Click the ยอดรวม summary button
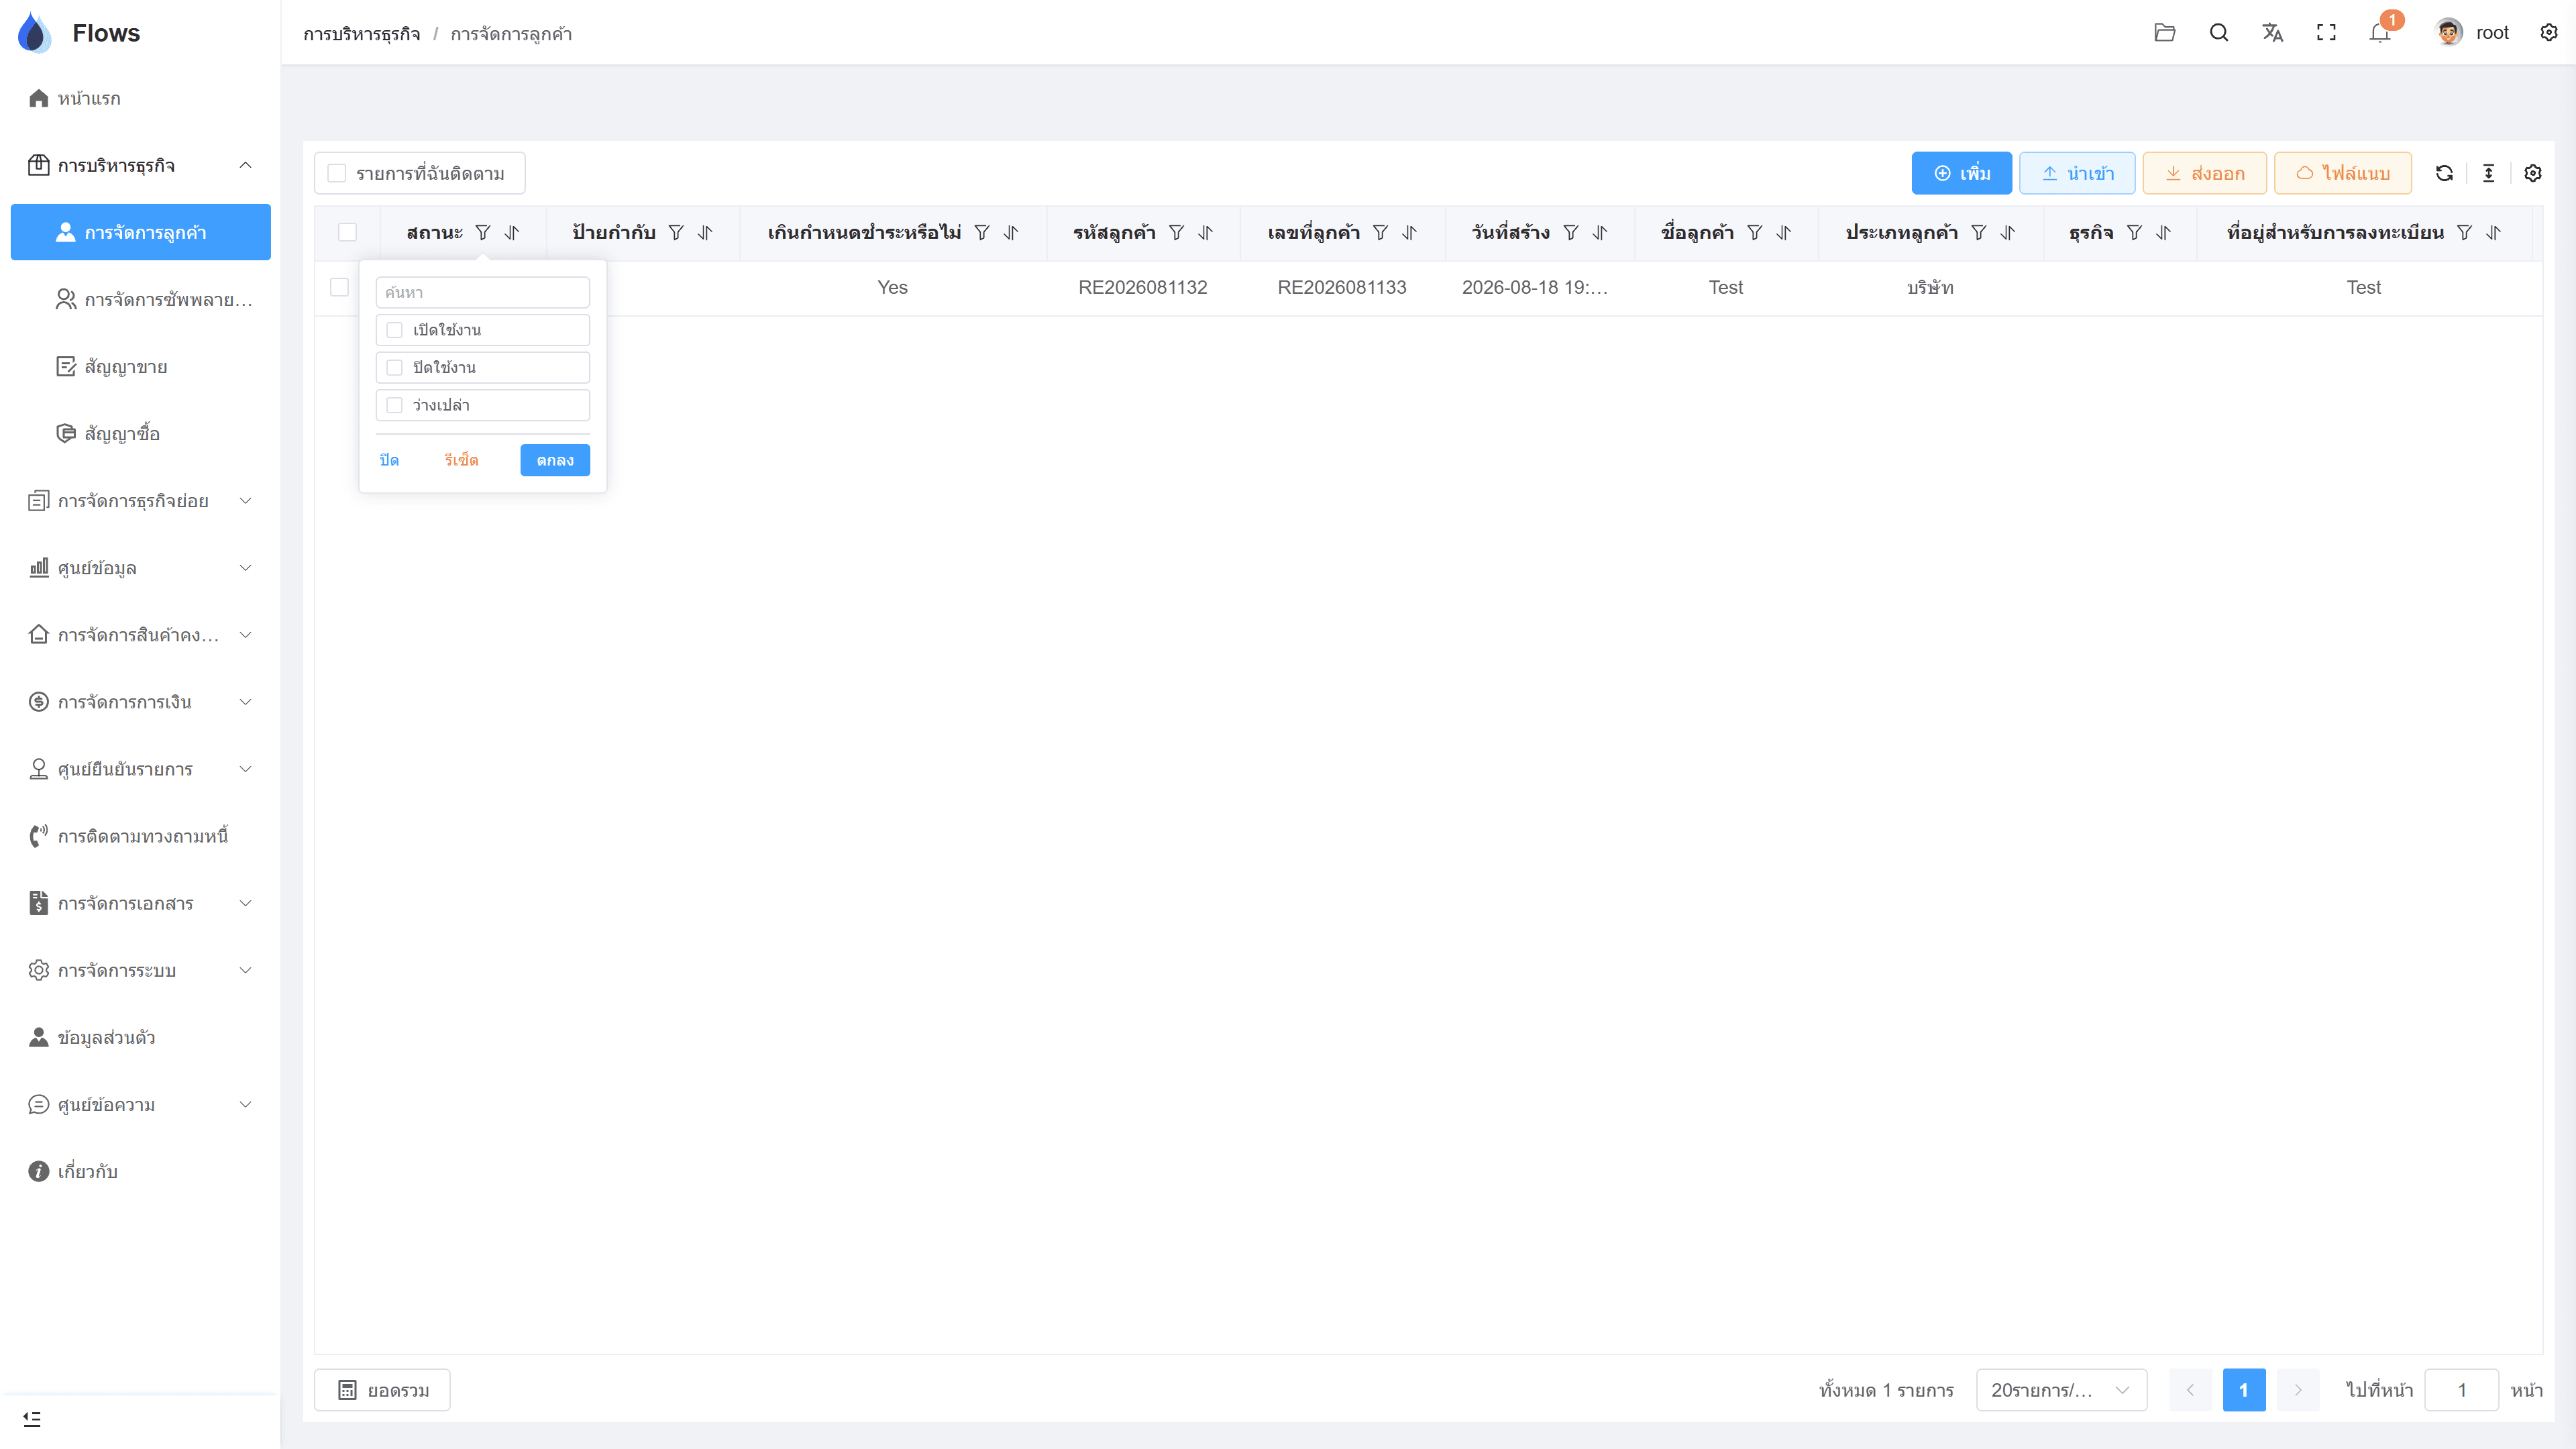2576x1449 pixels. (382, 1390)
